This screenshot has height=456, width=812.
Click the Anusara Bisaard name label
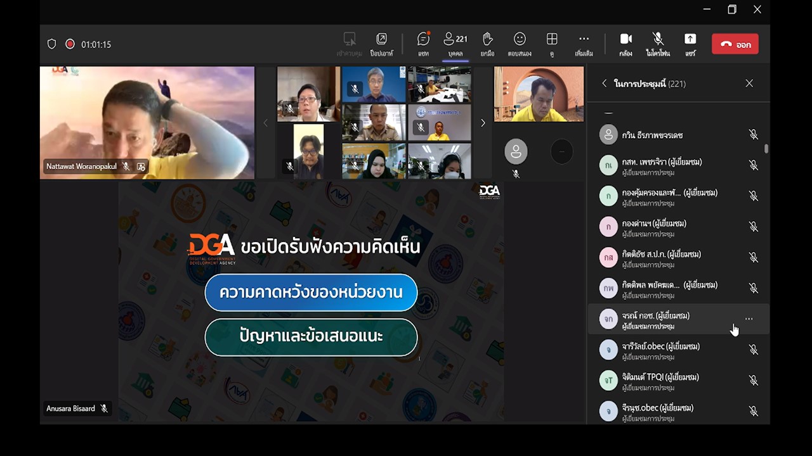pos(70,408)
